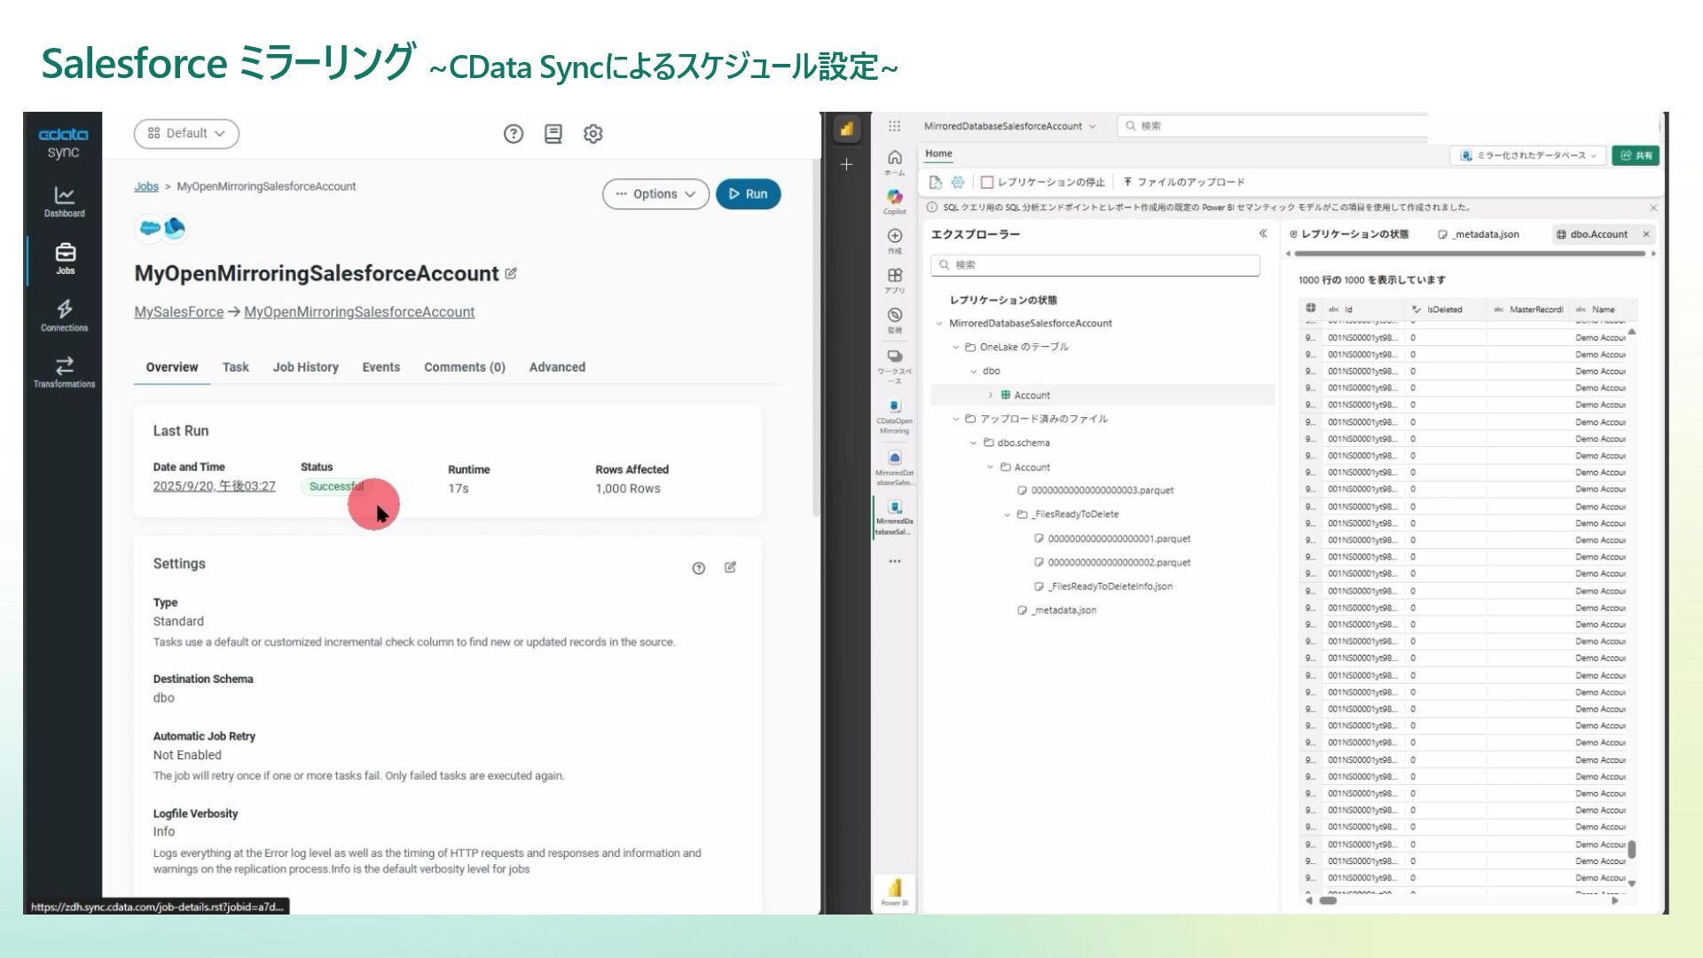Click the help question mark icon
This screenshot has width=1703, height=958.
click(x=513, y=134)
